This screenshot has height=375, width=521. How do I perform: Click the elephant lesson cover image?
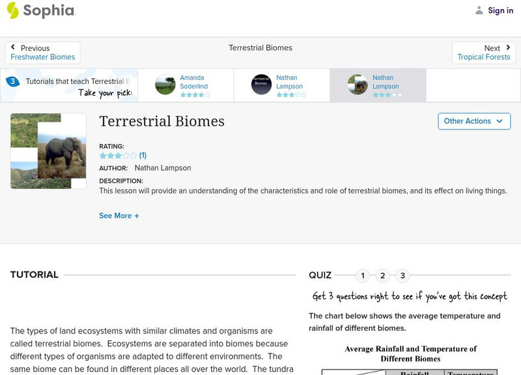click(48, 151)
